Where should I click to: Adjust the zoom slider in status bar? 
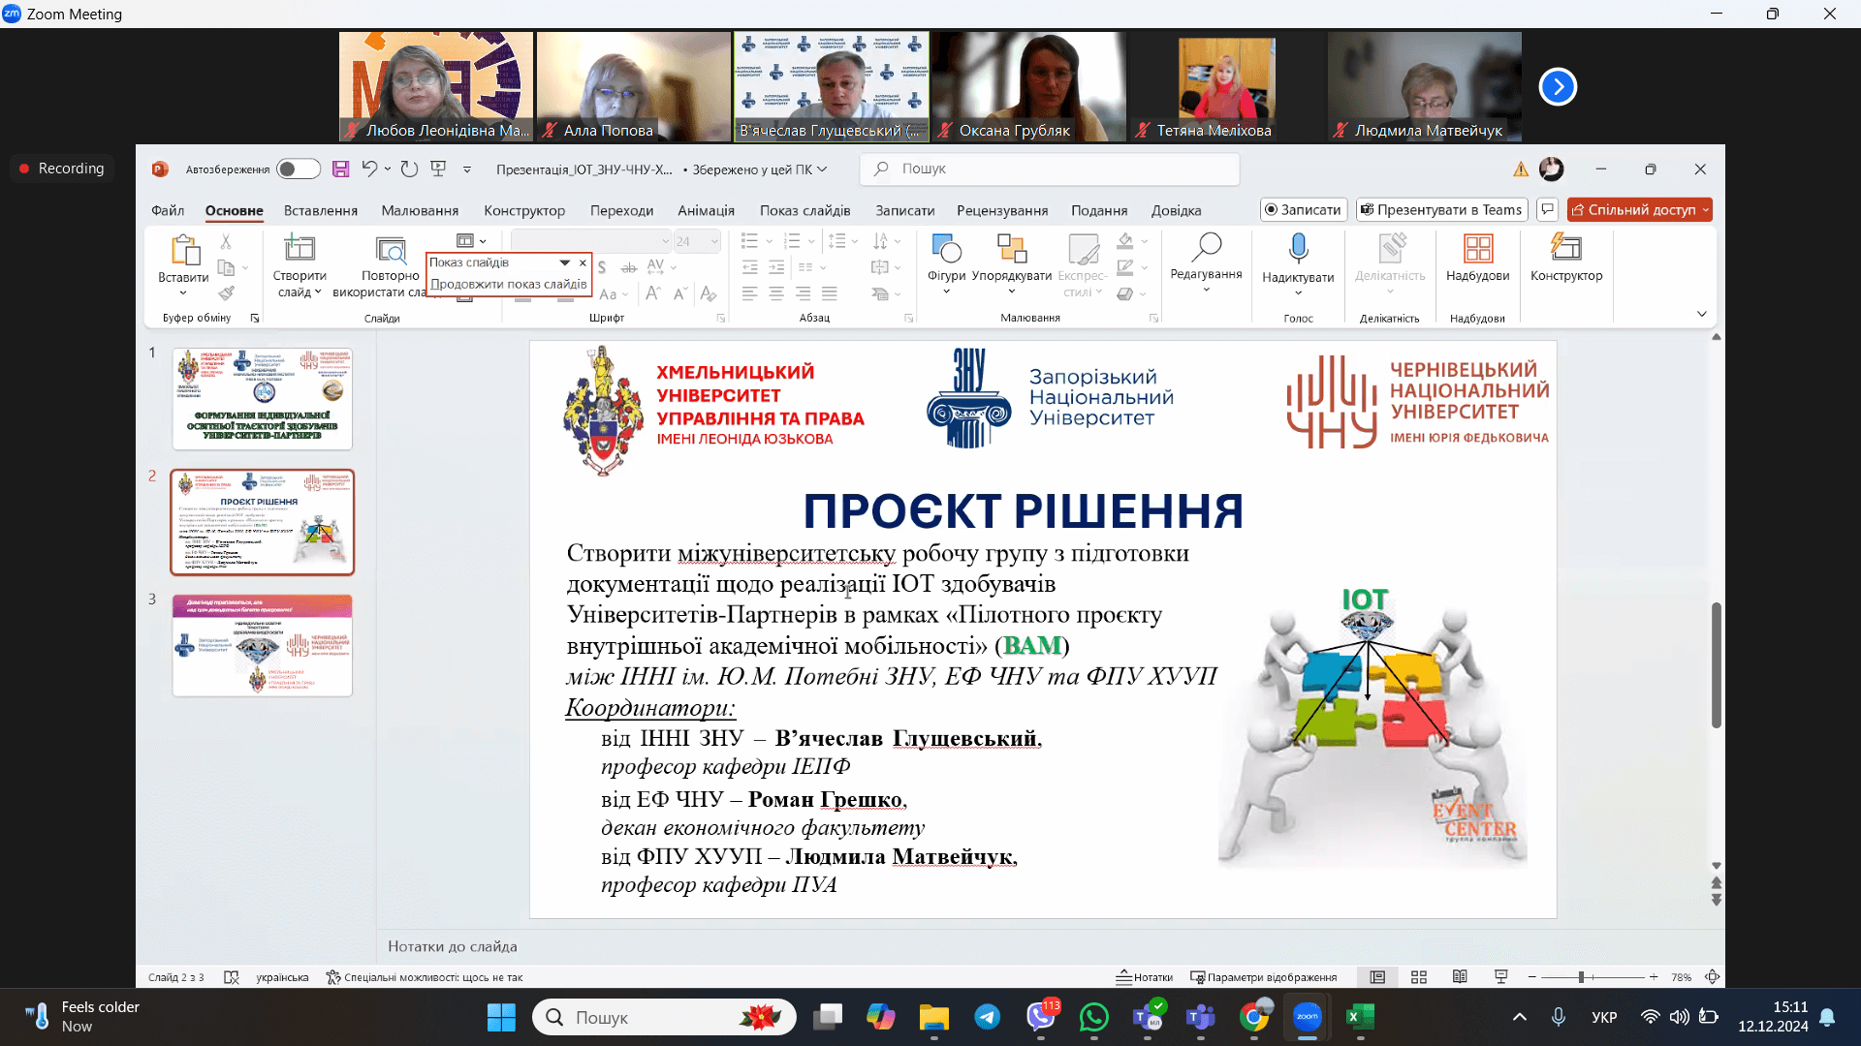click(1581, 977)
